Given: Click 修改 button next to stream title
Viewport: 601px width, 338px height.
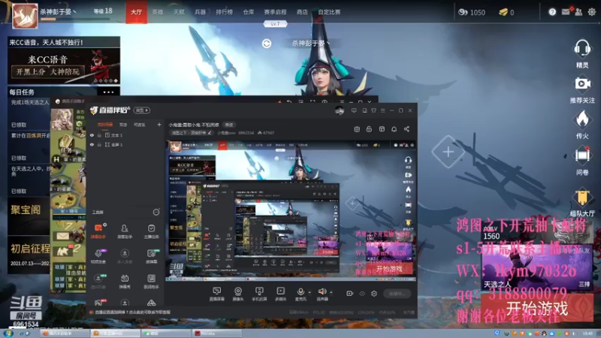Looking at the screenshot, I should pyautogui.click(x=229, y=125).
